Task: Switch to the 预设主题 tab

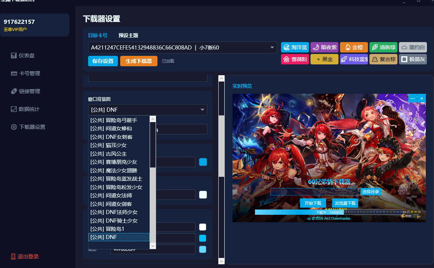Action: [x=128, y=35]
